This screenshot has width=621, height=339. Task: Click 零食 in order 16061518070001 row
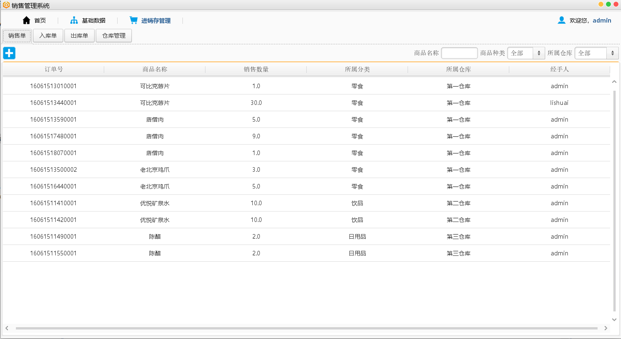(357, 153)
